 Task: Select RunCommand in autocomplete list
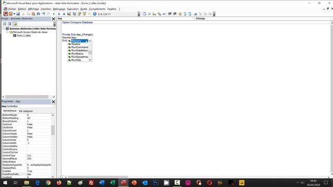(78, 47)
